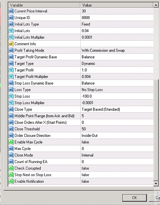Viewport: 160px width, 205px height.
Task: Select the 'Count of Running EA' label
Action: click(x=31, y=162)
